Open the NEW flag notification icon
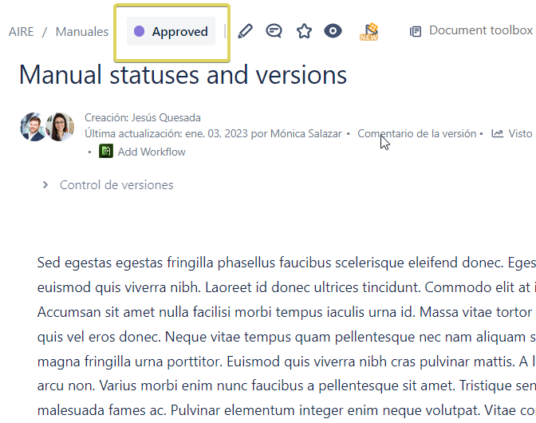The height and width of the screenshot is (423, 536). 368,31
